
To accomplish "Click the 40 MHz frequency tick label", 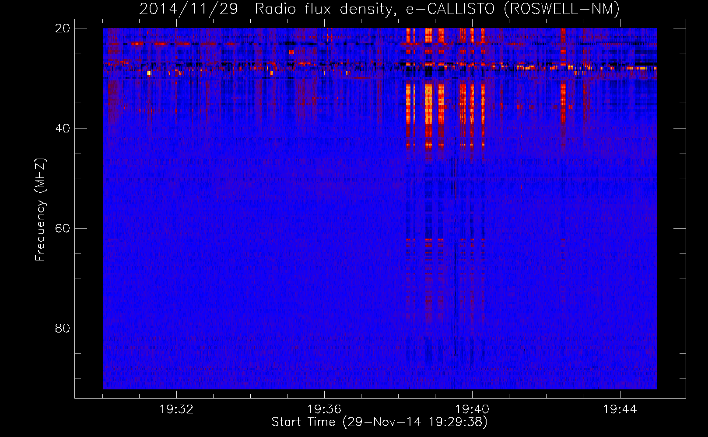I will coord(63,128).
